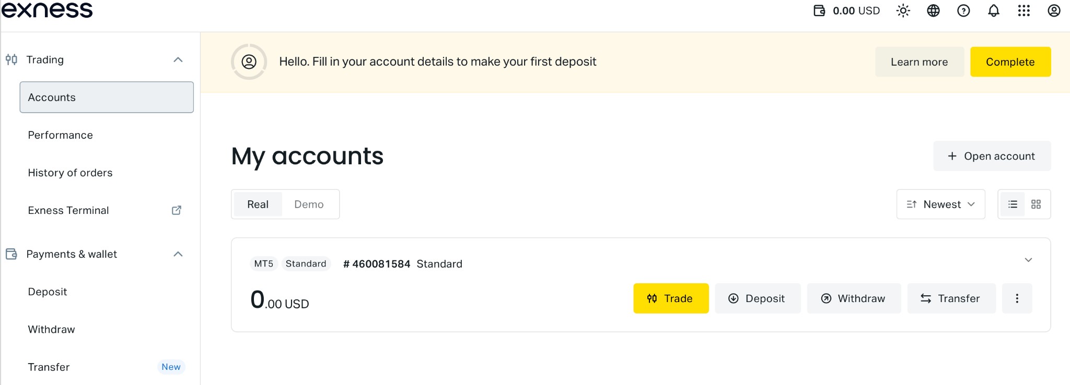Switch to list view layout

click(1013, 204)
